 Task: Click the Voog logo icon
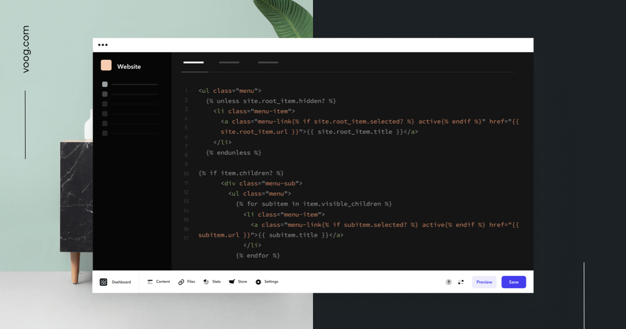(x=103, y=281)
